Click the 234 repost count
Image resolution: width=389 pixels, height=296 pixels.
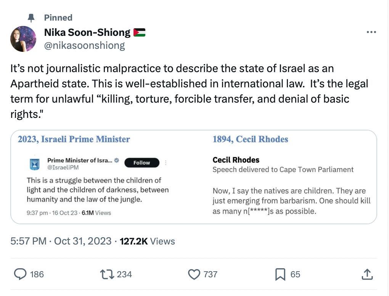(124, 274)
